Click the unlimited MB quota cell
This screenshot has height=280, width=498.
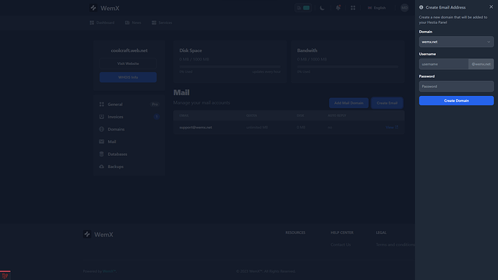coord(257,127)
